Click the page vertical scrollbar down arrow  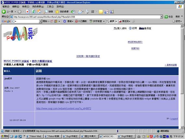tap(182, 127)
